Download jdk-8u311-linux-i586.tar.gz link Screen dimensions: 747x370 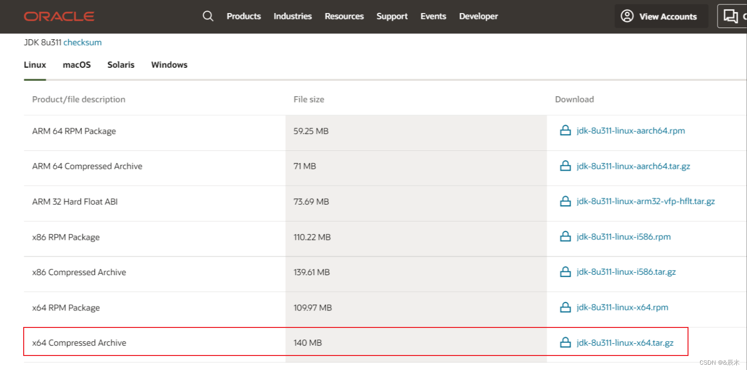626,272
